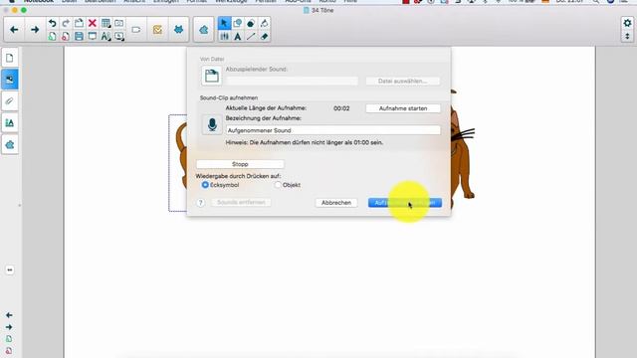This screenshot has width=637, height=358.
Task: Delete the page with red page icon in top toolbar
Action: click(66, 37)
